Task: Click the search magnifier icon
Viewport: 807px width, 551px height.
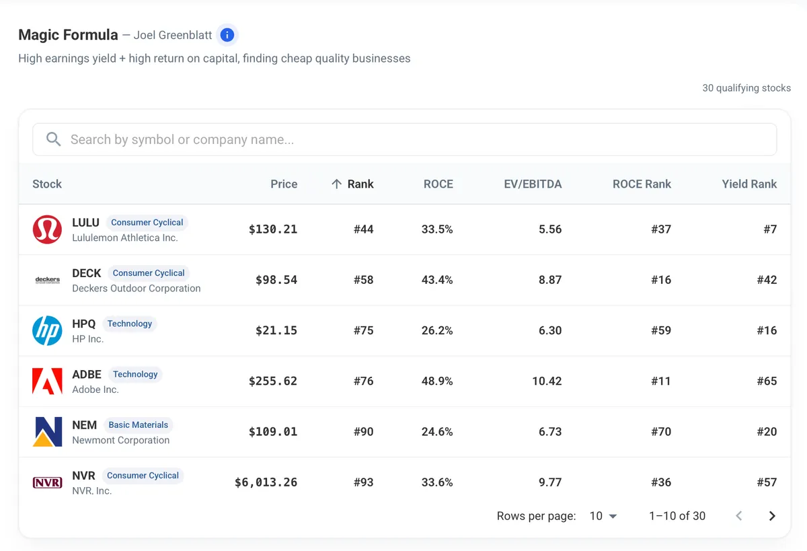Action: point(53,139)
